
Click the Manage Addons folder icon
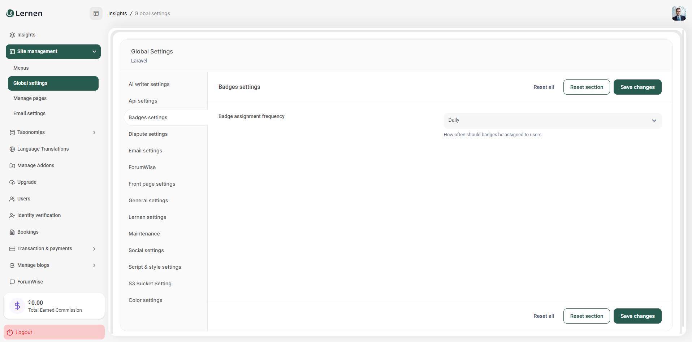click(12, 166)
